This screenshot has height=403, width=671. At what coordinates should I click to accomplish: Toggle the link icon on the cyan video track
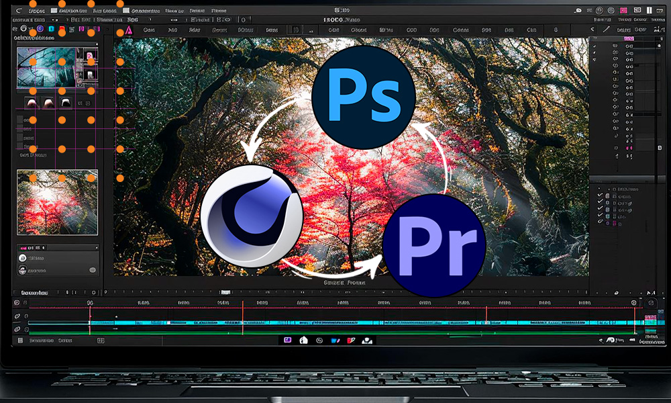17,316
